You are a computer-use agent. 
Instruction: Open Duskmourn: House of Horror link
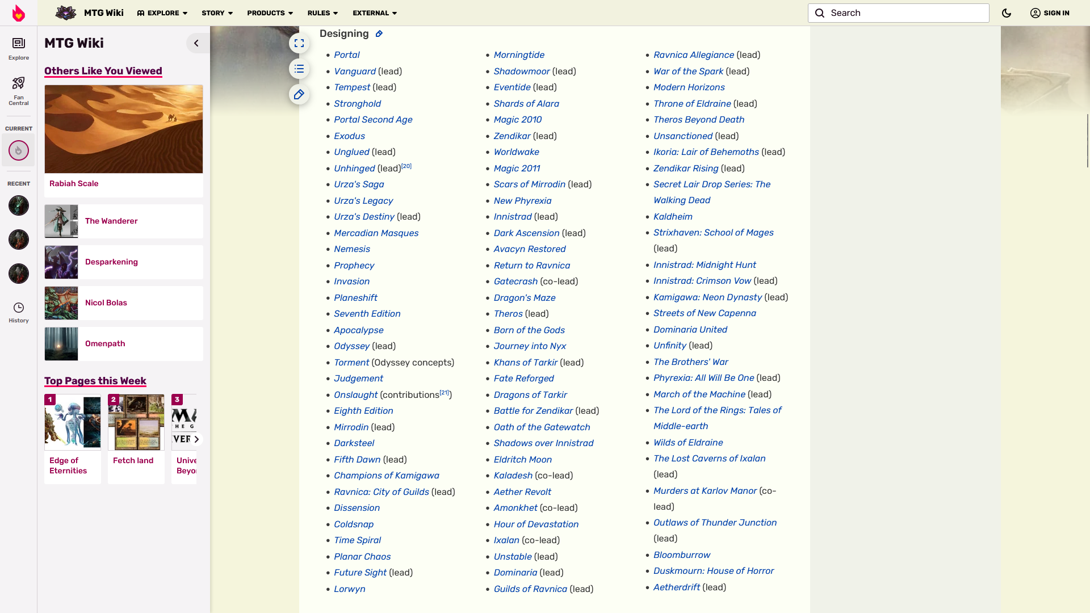(714, 571)
